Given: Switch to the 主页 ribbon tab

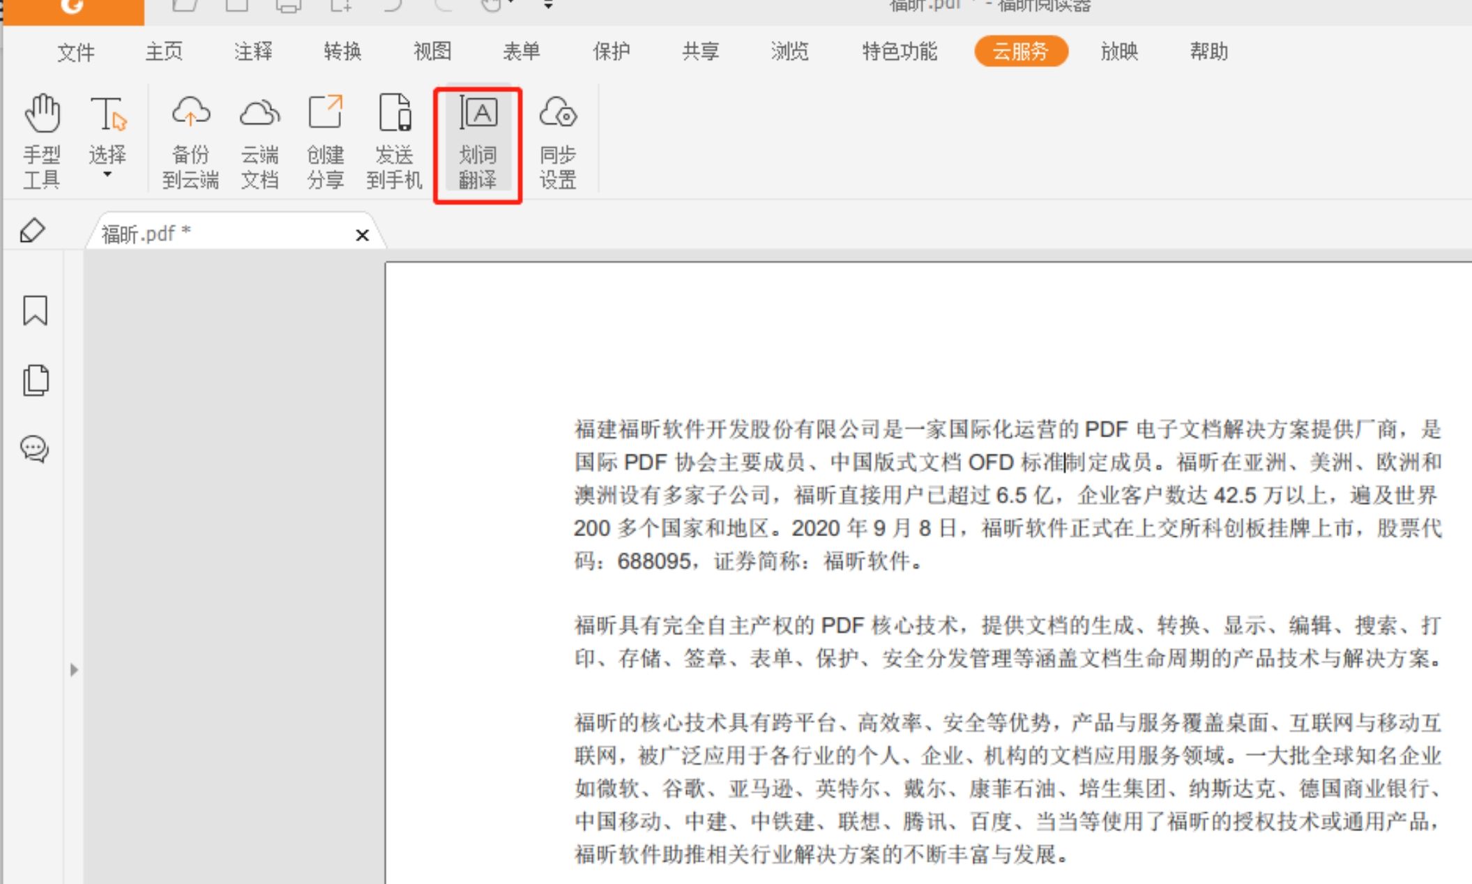Looking at the screenshot, I should (165, 52).
